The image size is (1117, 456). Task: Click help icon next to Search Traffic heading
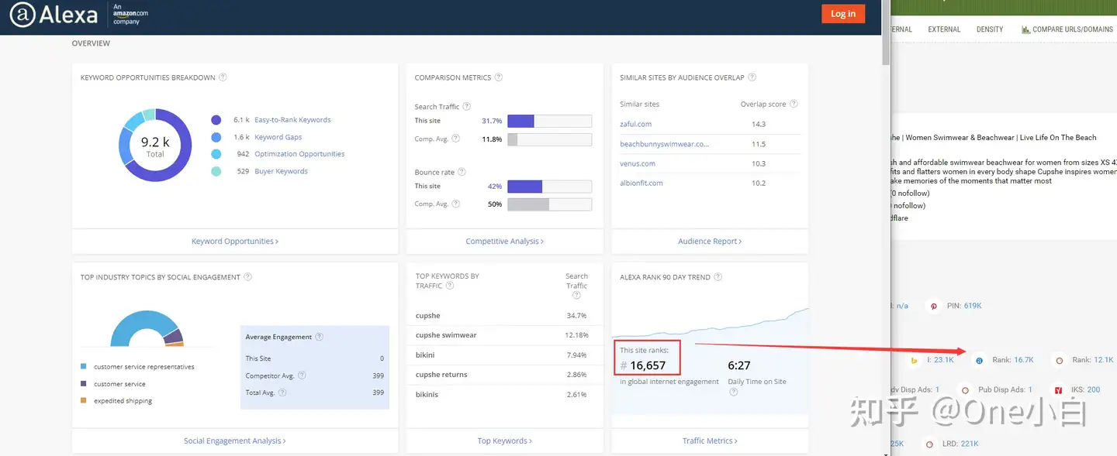[x=467, y=107]
